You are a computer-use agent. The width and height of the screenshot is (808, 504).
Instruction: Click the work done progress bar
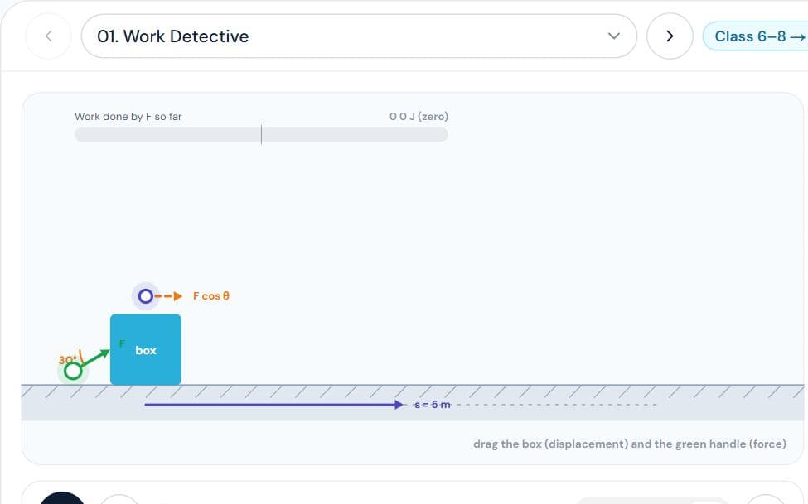point(261,135)
